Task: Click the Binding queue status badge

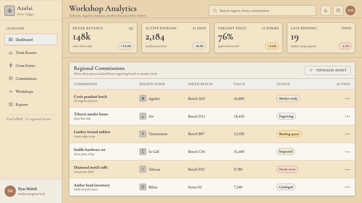Action: (289, 134)
